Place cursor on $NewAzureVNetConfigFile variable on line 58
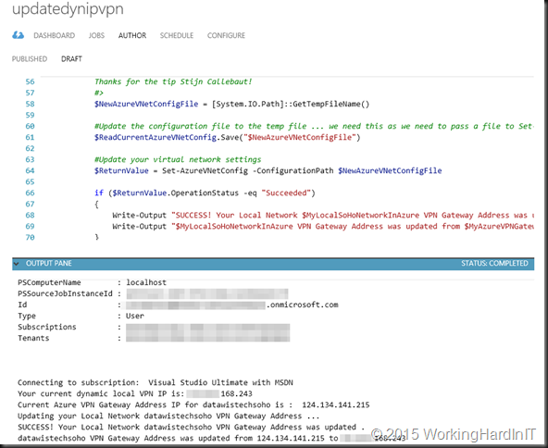This screenshot has width=548, height=448. (146, 105)
